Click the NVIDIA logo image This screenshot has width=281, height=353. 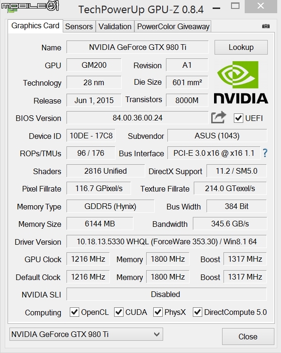point(241,82)
